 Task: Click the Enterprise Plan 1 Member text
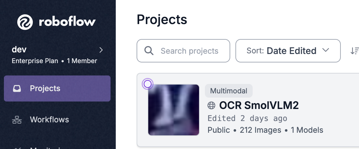pyautogui.click(x=55, y=61)
